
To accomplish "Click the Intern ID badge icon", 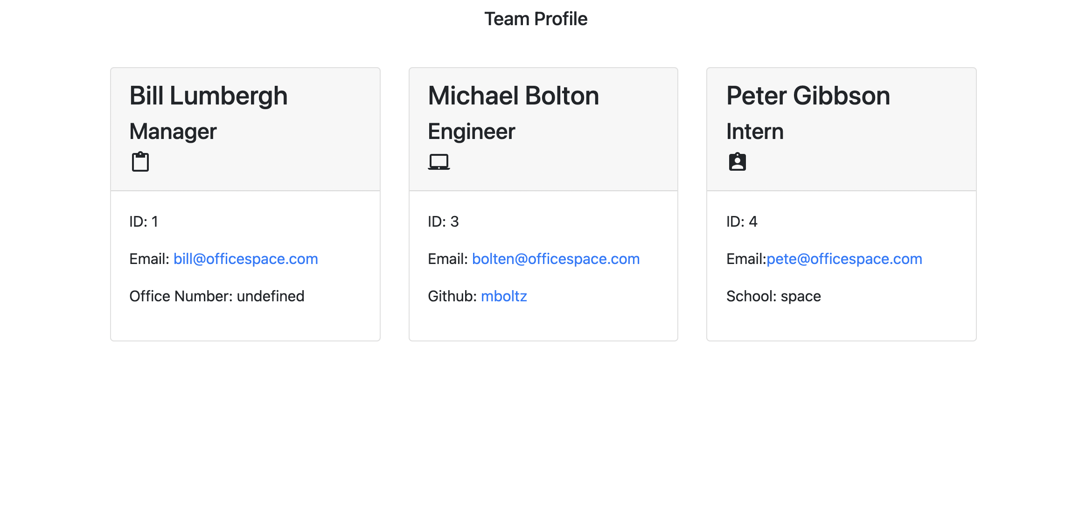I will click(737, 162).
